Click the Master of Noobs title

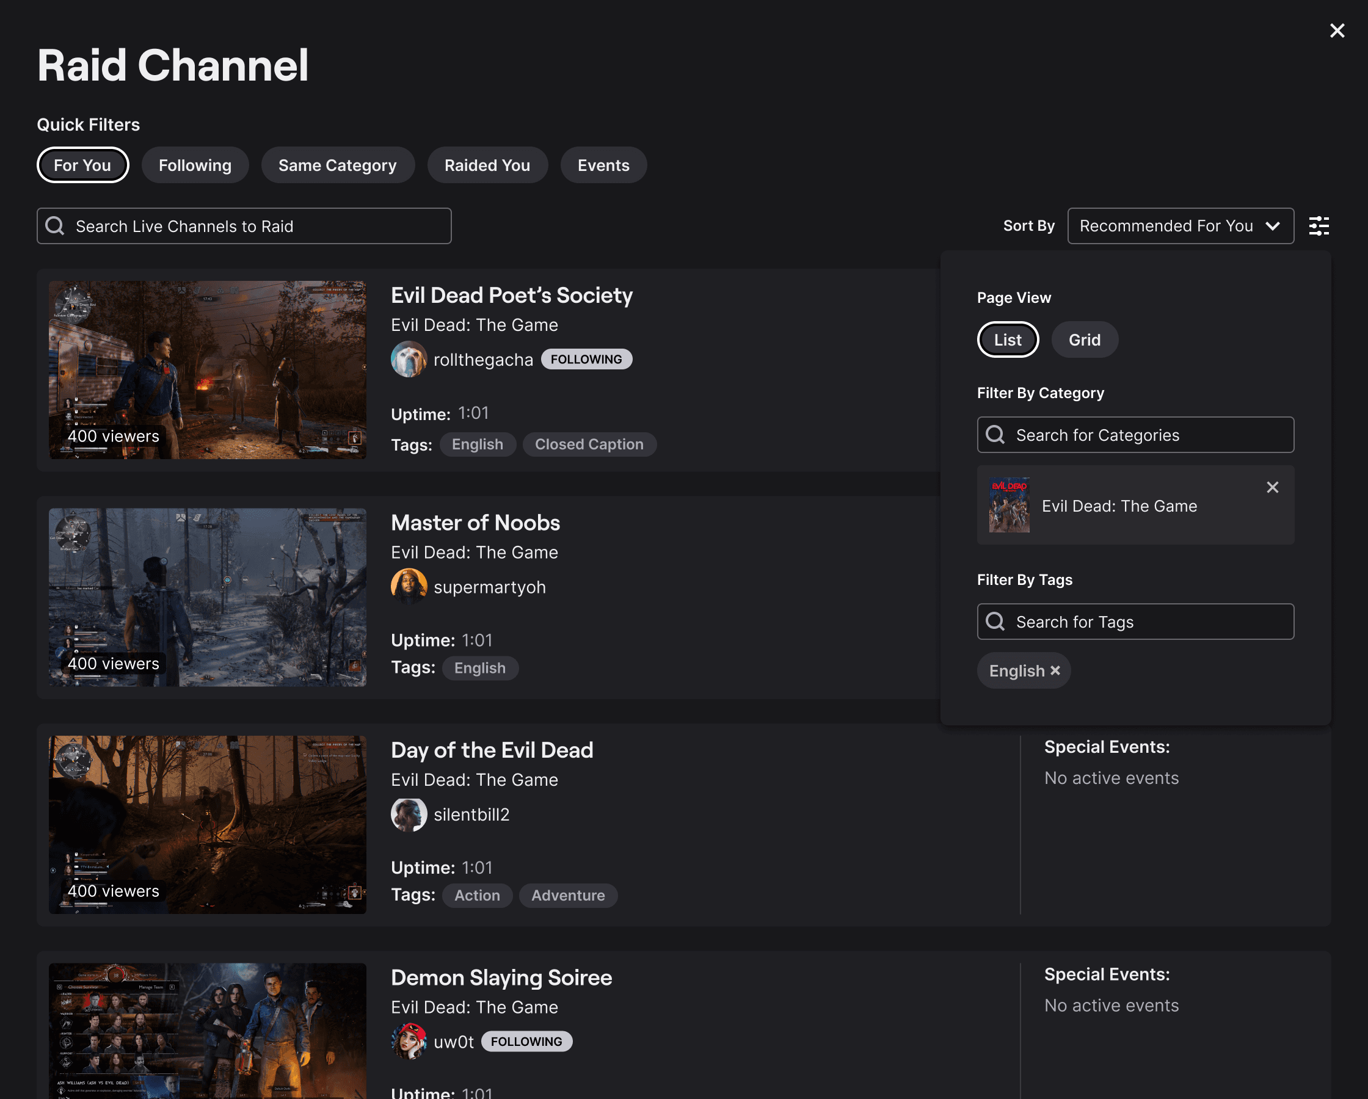[475, 522]
